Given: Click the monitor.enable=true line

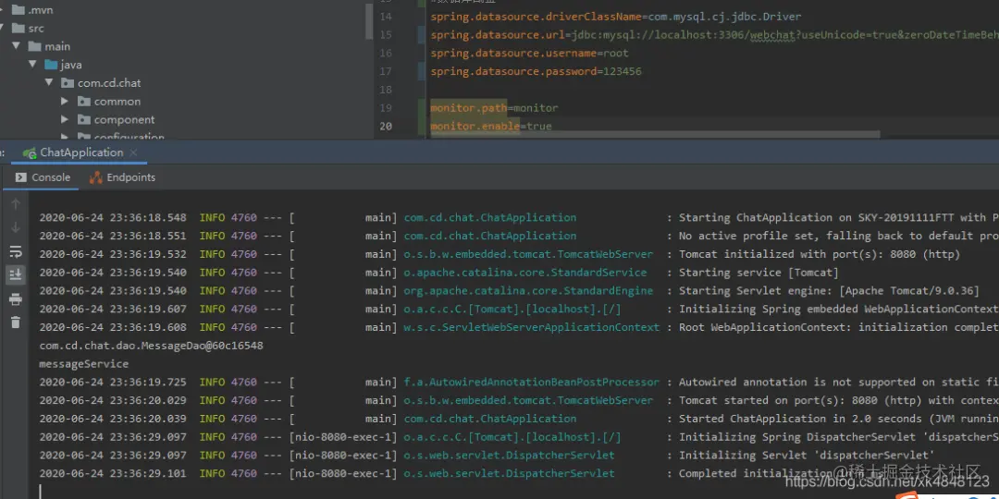Looking at the screenshot, I should pyautogui.click(x=491, y=126).
